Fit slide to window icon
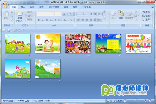 click(149, 100)
